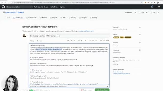Open the Wiki tab
Image resolution: width=163 pixels, height=91 pixels.
(x=63, y=18)
